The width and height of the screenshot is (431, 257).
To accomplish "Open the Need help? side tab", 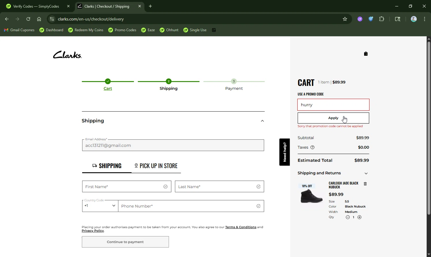I will pos(284,152).
